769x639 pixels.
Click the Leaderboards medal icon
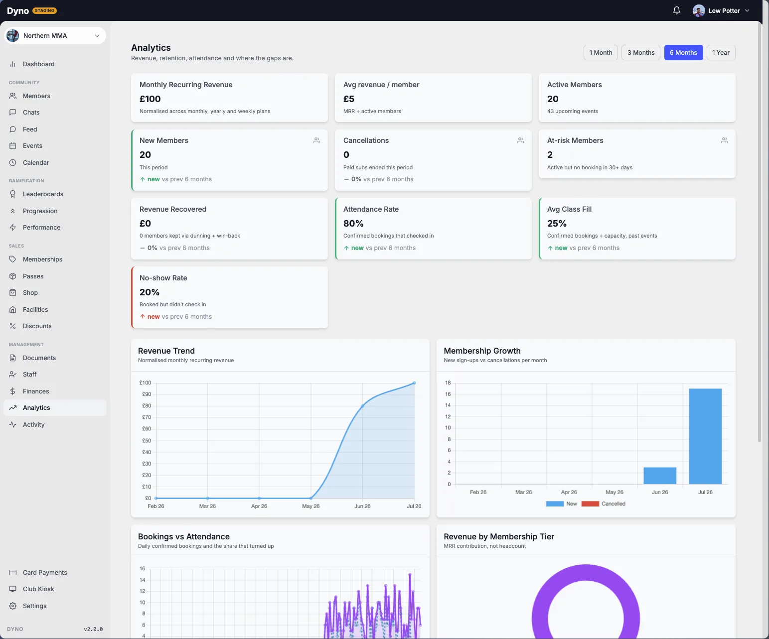13,194
